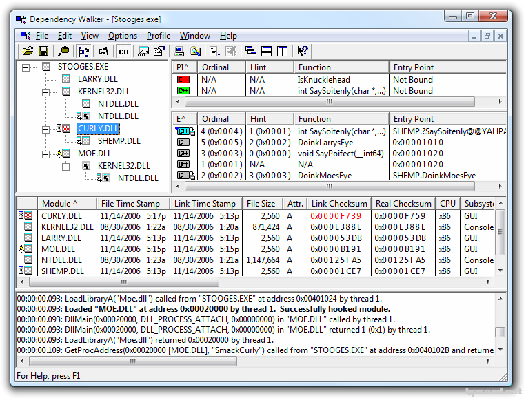Viewport: 526px width, 400px height.
Task: Sort imports by PI^ column header
Action: [x=185, y=67]
